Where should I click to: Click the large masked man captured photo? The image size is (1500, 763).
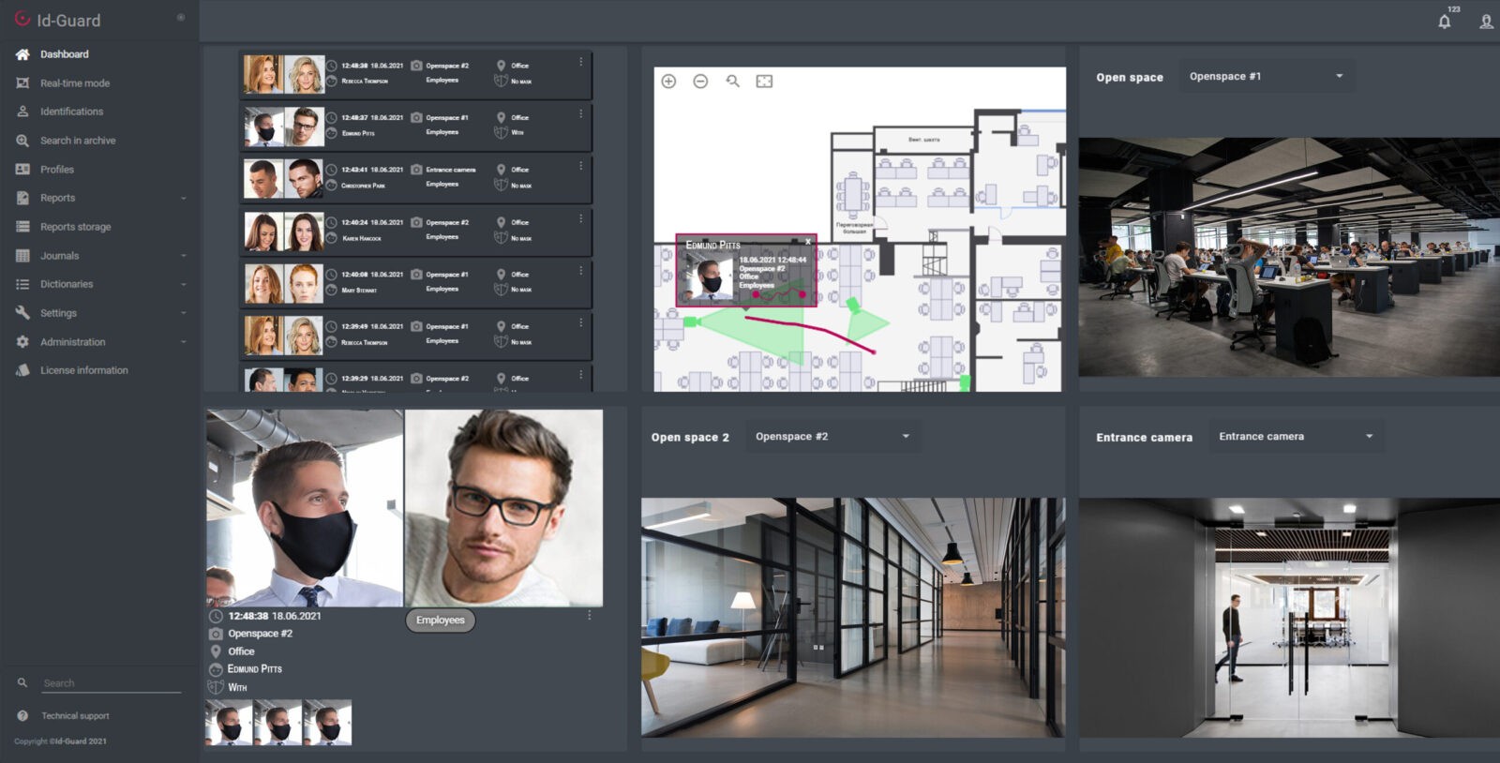(x=305, y=508)
